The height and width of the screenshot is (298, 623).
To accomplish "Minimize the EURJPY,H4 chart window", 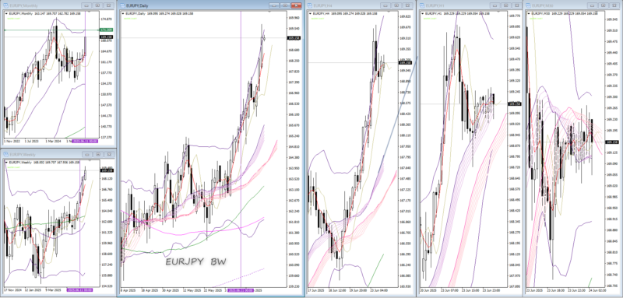I will [385, 5].
